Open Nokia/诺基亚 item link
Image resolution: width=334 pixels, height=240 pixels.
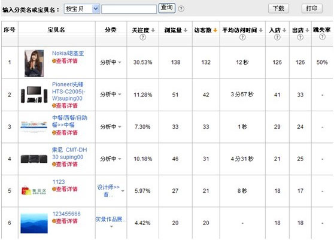(x=68, y=53)
